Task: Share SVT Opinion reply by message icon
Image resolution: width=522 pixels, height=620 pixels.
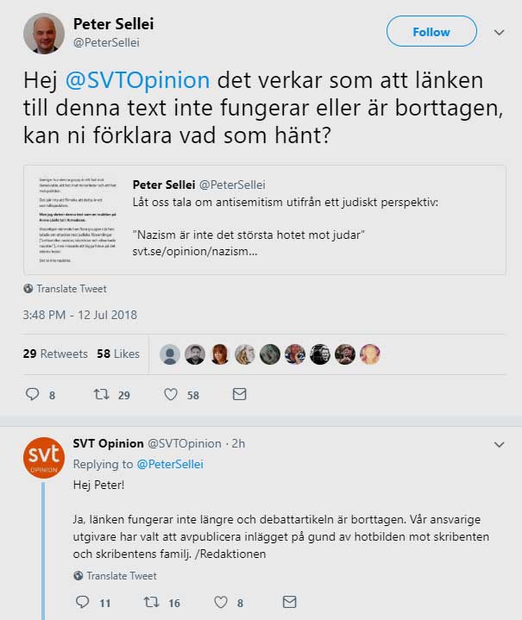Action: click(287, 602)
